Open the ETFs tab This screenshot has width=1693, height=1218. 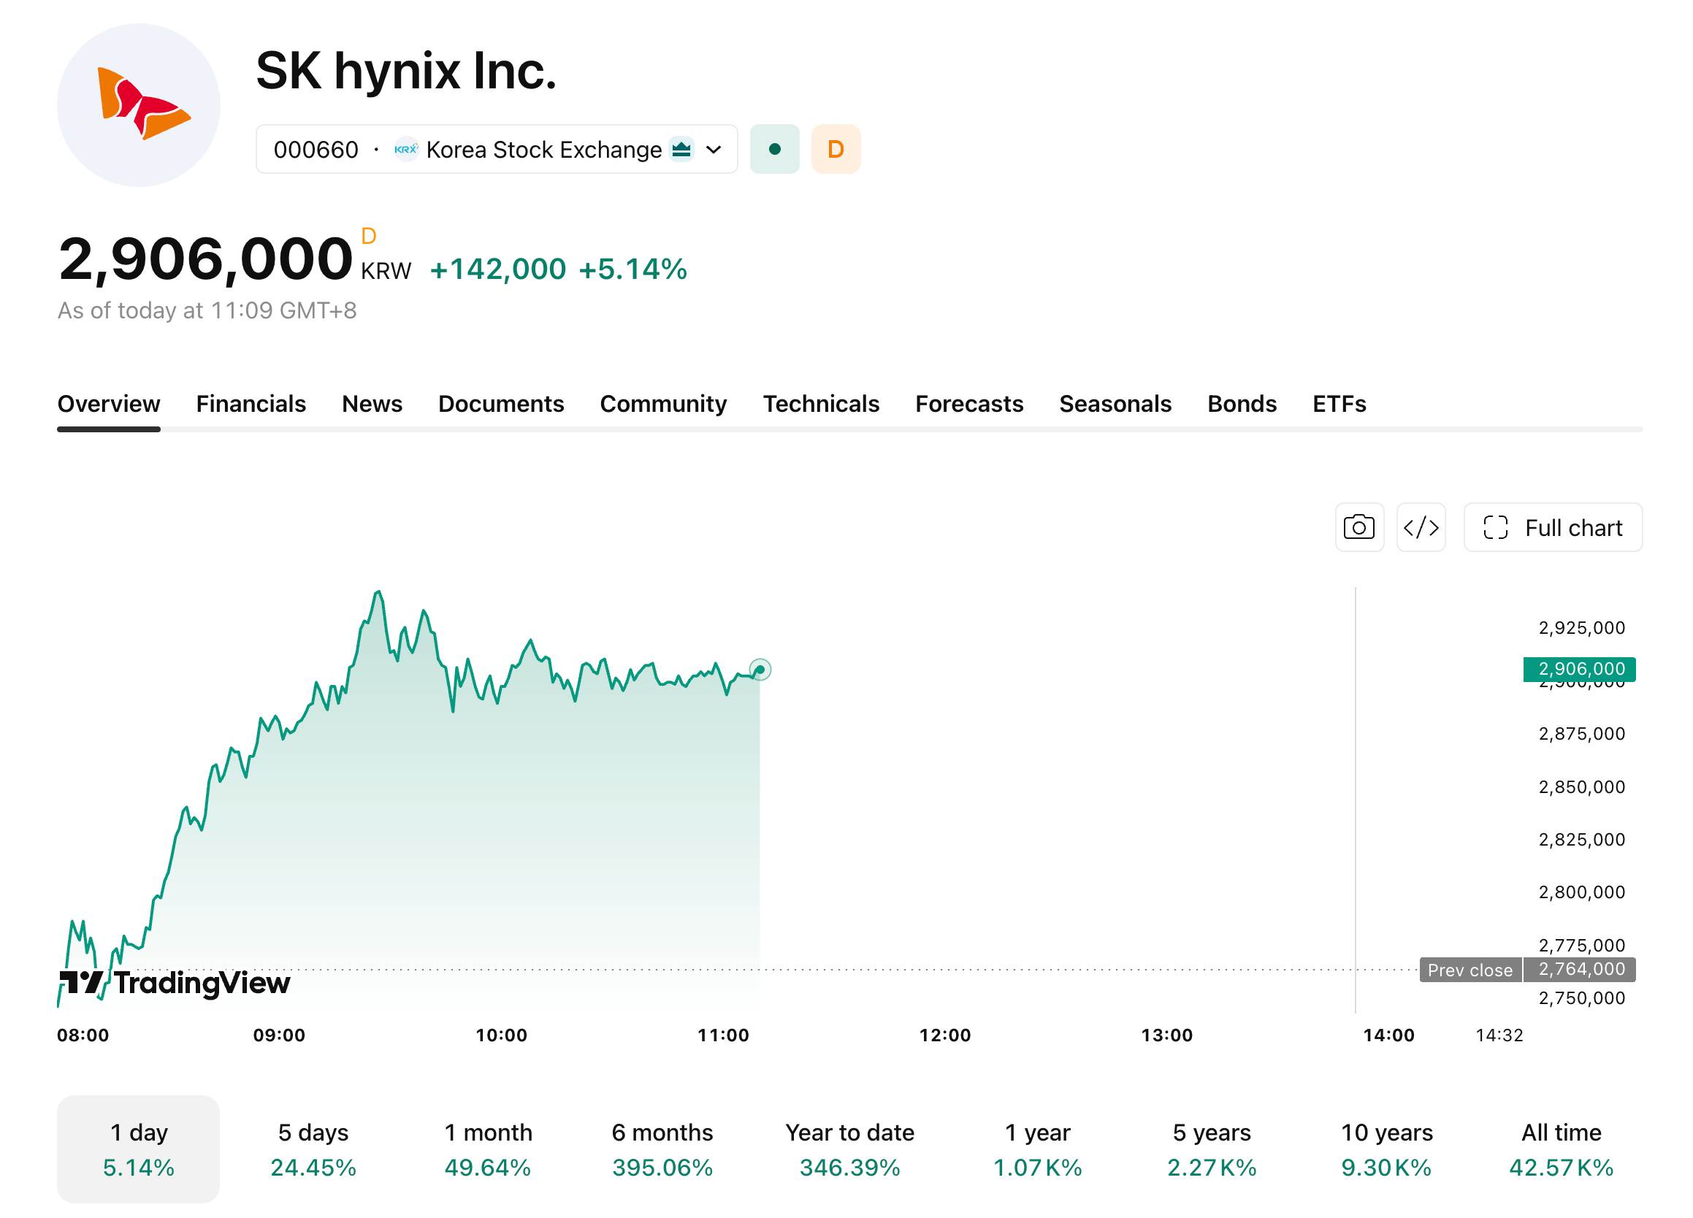[x=1340, y=404]
